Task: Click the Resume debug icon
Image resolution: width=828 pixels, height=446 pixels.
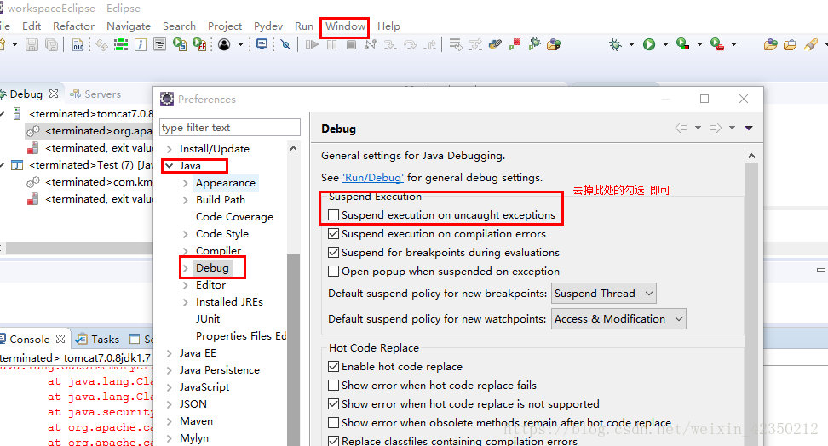Action: coord(312,45)
